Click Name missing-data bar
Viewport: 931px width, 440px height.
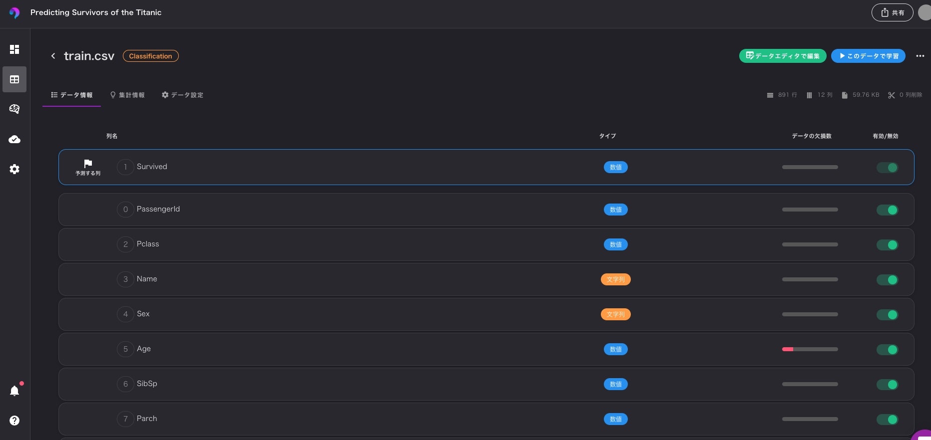(x=810, y=279)
